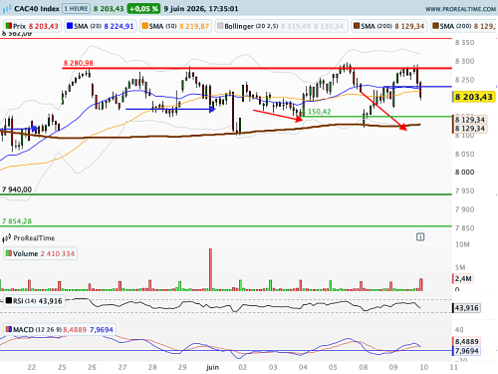Screen dimensions: 498x374
Task: Click the 8 000 price axis label
Action: [x=464, y=173]
